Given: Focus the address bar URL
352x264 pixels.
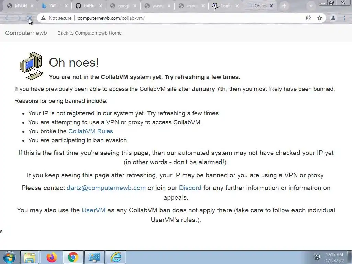Looking at the screenshot, I should pos(111,18).
